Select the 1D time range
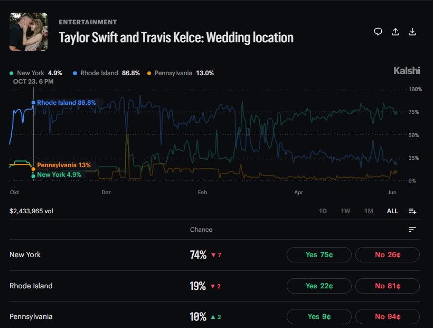 click(323, 211)
